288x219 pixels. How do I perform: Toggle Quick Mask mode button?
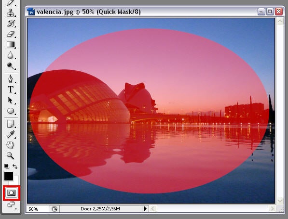point(12,193)
